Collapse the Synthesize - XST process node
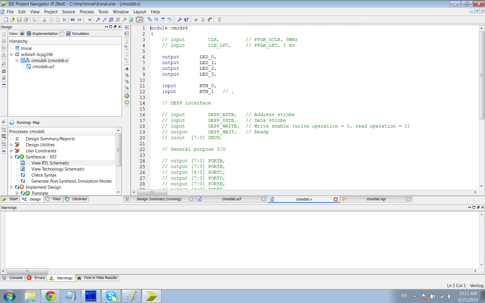This screenshot has height=303, width=485. pos(11,157)
